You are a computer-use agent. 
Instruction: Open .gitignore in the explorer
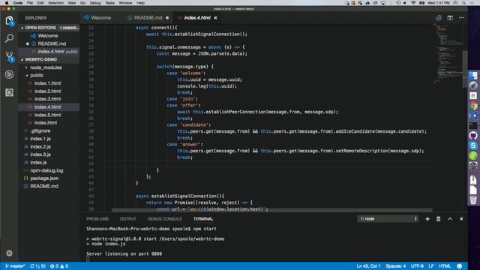tap(40, 130)
